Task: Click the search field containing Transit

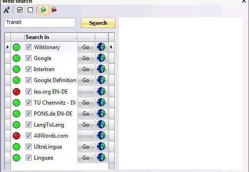Action: click(x=40, y=22)
